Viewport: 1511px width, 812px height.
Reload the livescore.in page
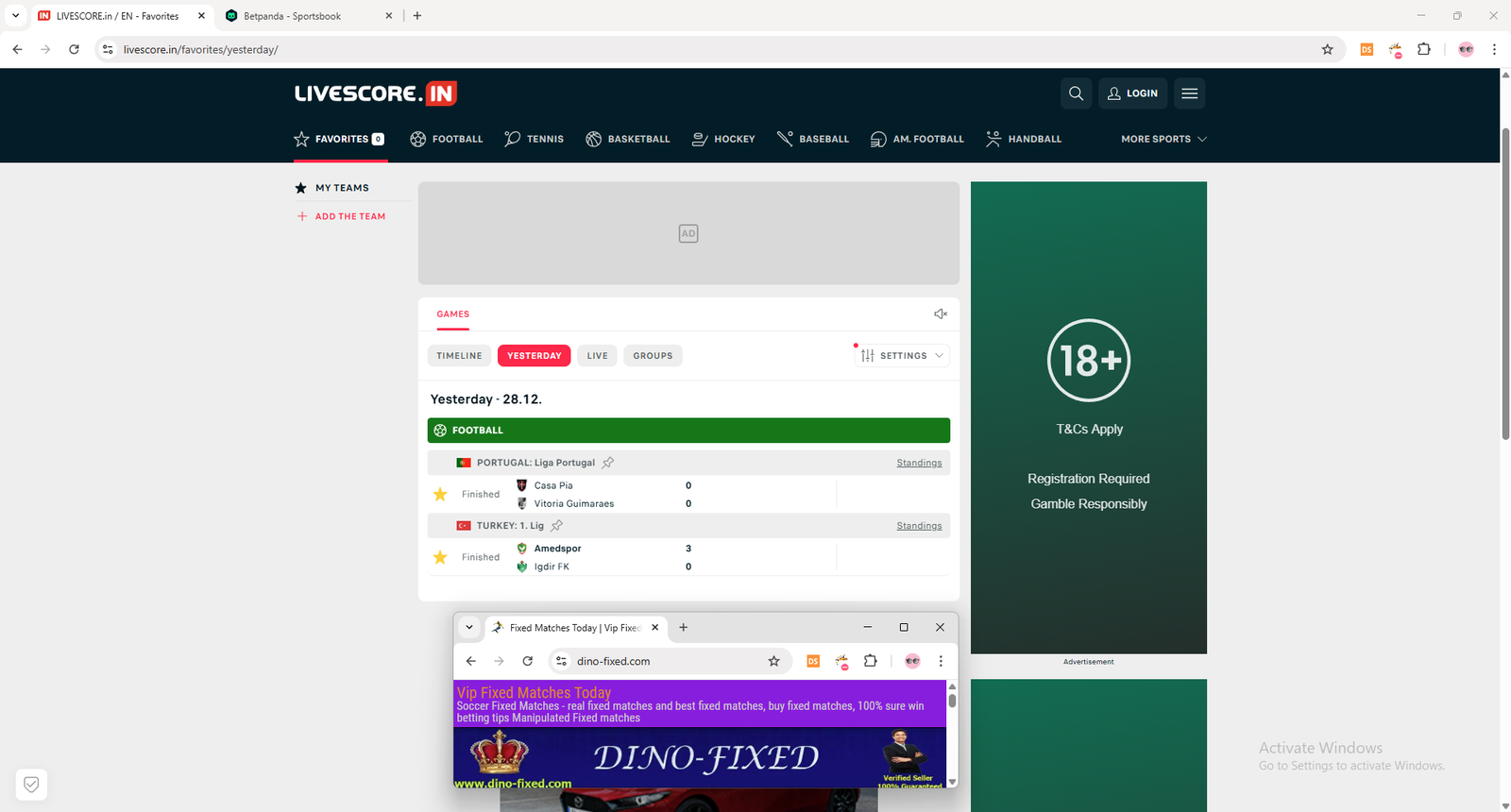point(74,49)
